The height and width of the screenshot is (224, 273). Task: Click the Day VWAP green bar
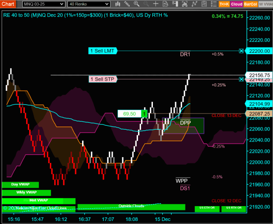pos(21,185)
